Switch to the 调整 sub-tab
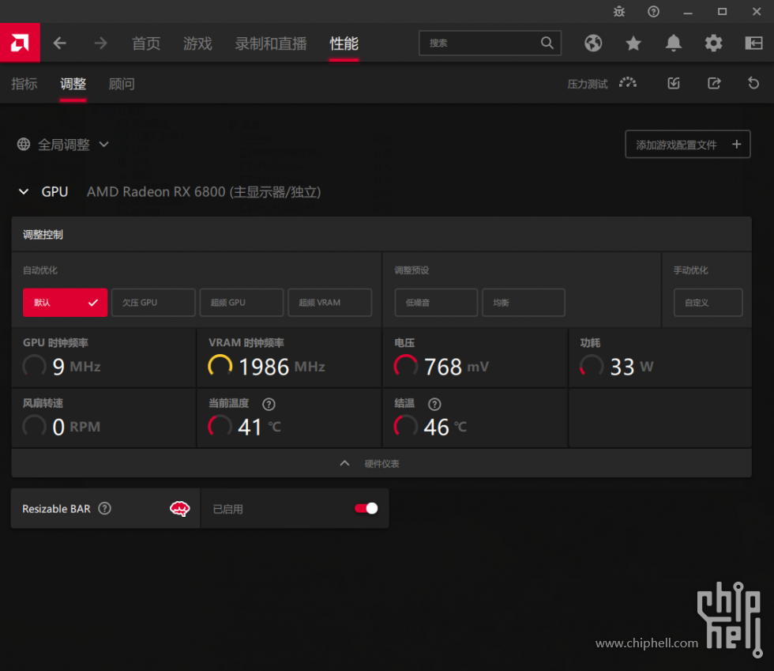 point(73,84)
